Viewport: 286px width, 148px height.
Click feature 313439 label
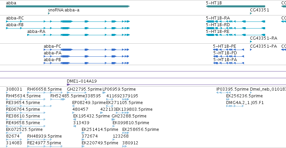[81, 123]
